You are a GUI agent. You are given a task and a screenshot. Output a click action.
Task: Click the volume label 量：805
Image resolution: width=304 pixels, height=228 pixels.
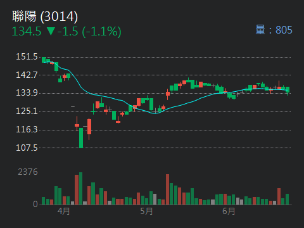(274, 30)
